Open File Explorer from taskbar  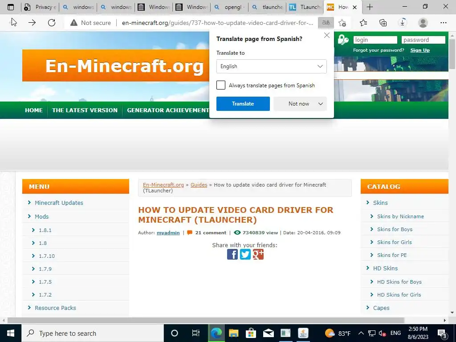[x=233, y=333]
